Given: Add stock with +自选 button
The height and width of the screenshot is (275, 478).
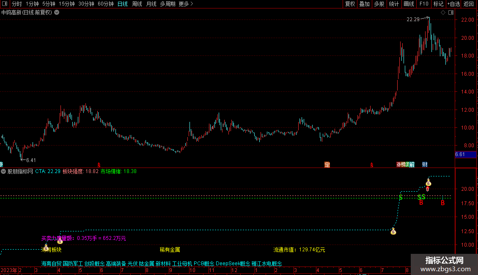Looking at the screenshot, I should [x=453, y=4].
